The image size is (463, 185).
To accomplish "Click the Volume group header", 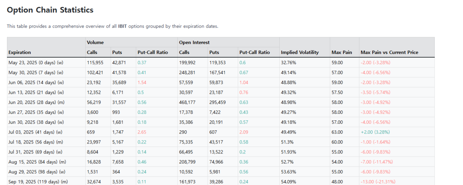I will click(x=95, y=42).
